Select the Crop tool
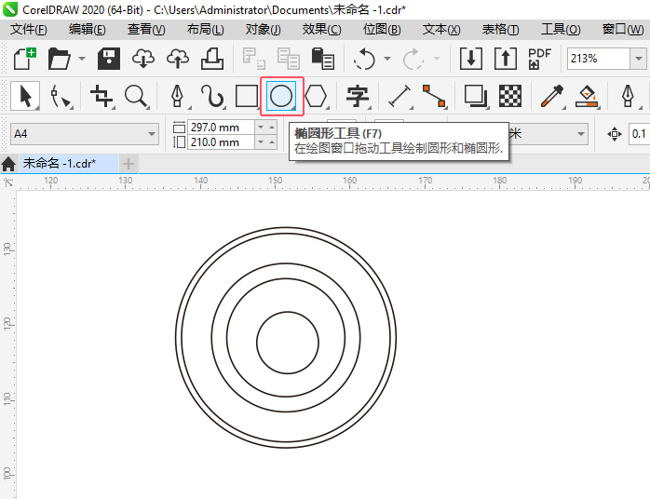Screen dimensions: 650x499 (x=102, y=96)
